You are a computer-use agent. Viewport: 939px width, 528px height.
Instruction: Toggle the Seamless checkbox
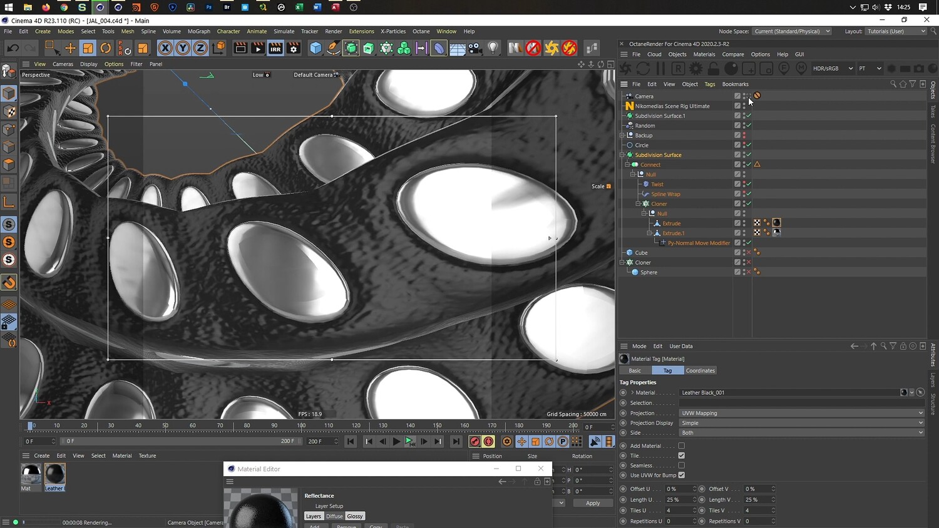(681, 465)
